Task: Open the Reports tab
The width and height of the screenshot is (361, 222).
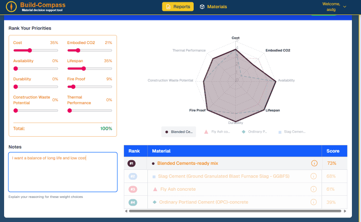Action: [178, 7]
